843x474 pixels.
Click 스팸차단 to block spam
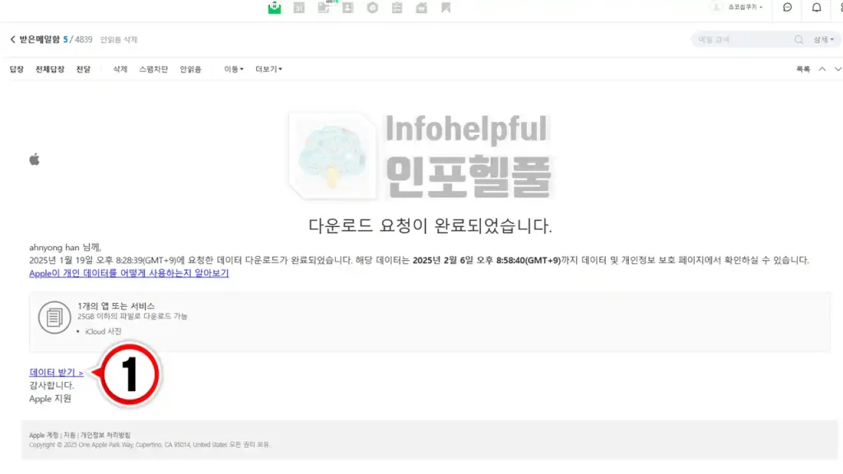point(153,69)
